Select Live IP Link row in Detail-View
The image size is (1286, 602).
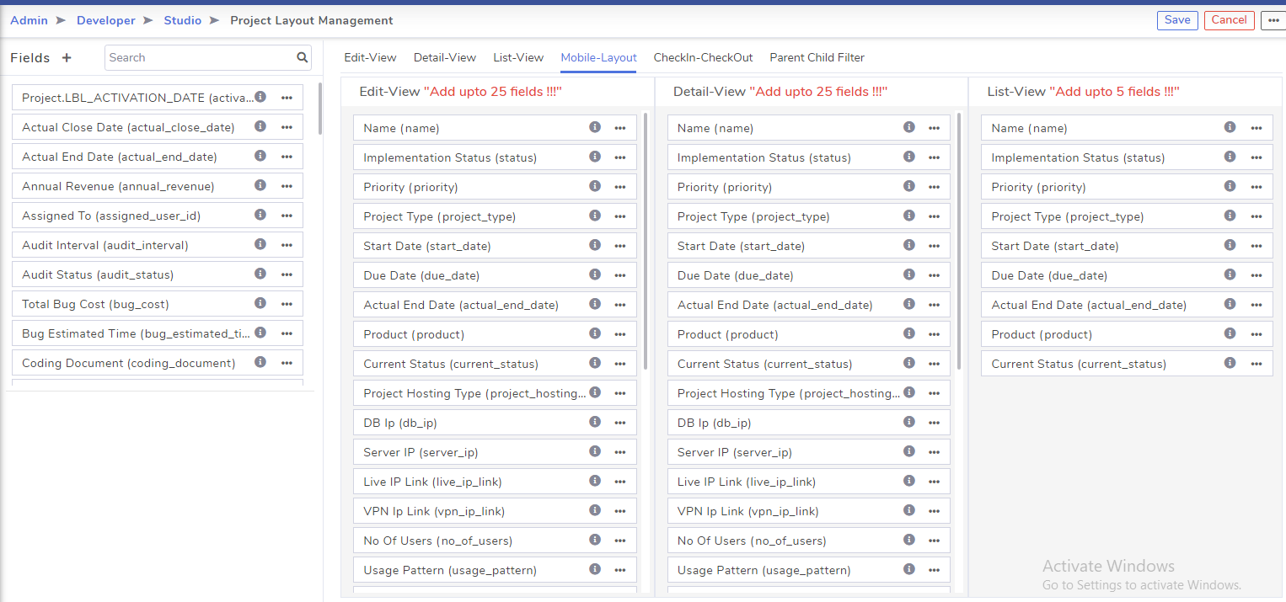click(x=809, y=482)
